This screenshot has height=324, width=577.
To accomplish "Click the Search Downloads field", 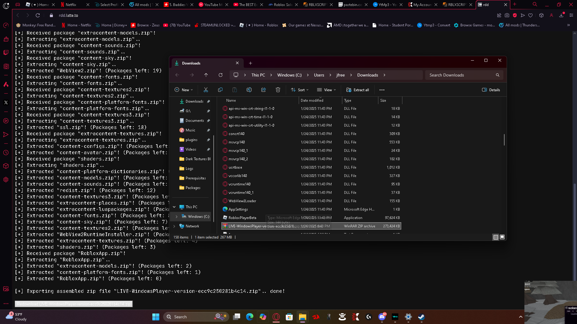I will click(461, 75).
